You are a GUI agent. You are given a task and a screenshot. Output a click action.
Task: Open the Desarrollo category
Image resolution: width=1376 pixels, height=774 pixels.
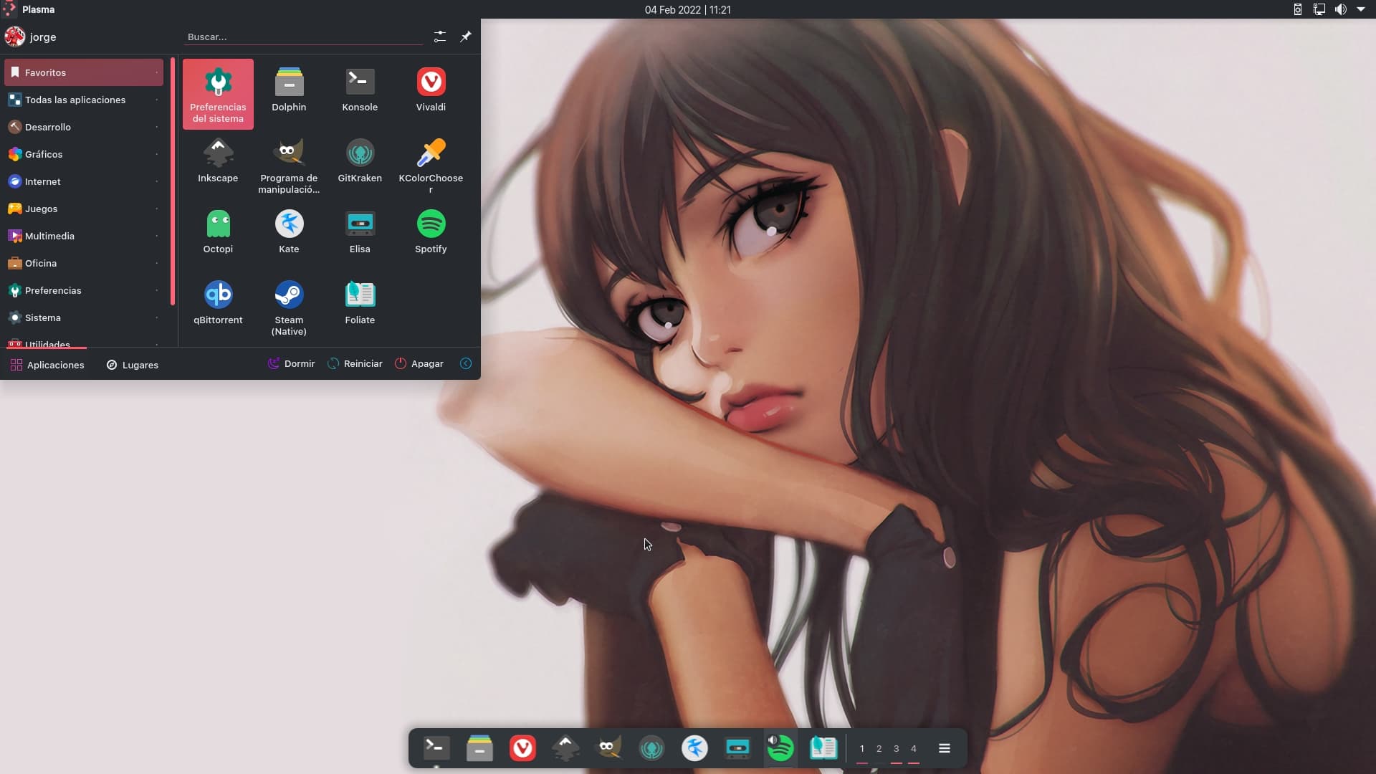click(84, 127)
